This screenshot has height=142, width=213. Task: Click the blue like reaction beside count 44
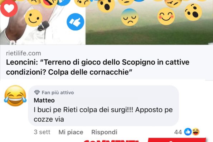coord(188,132)
